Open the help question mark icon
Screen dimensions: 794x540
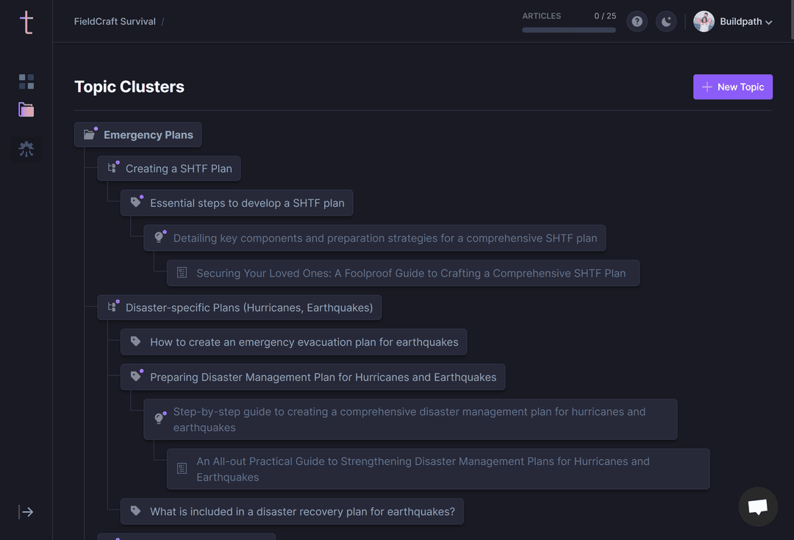pyautogui.click(x=637, y=21)
